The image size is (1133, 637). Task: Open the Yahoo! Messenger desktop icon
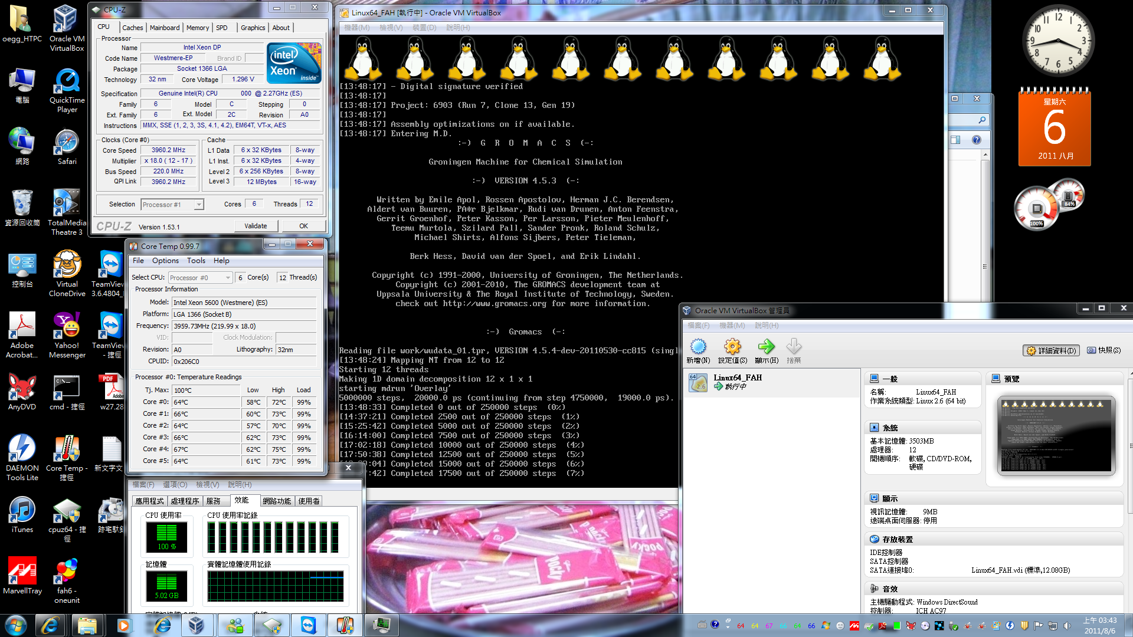(x=67, y=334)
